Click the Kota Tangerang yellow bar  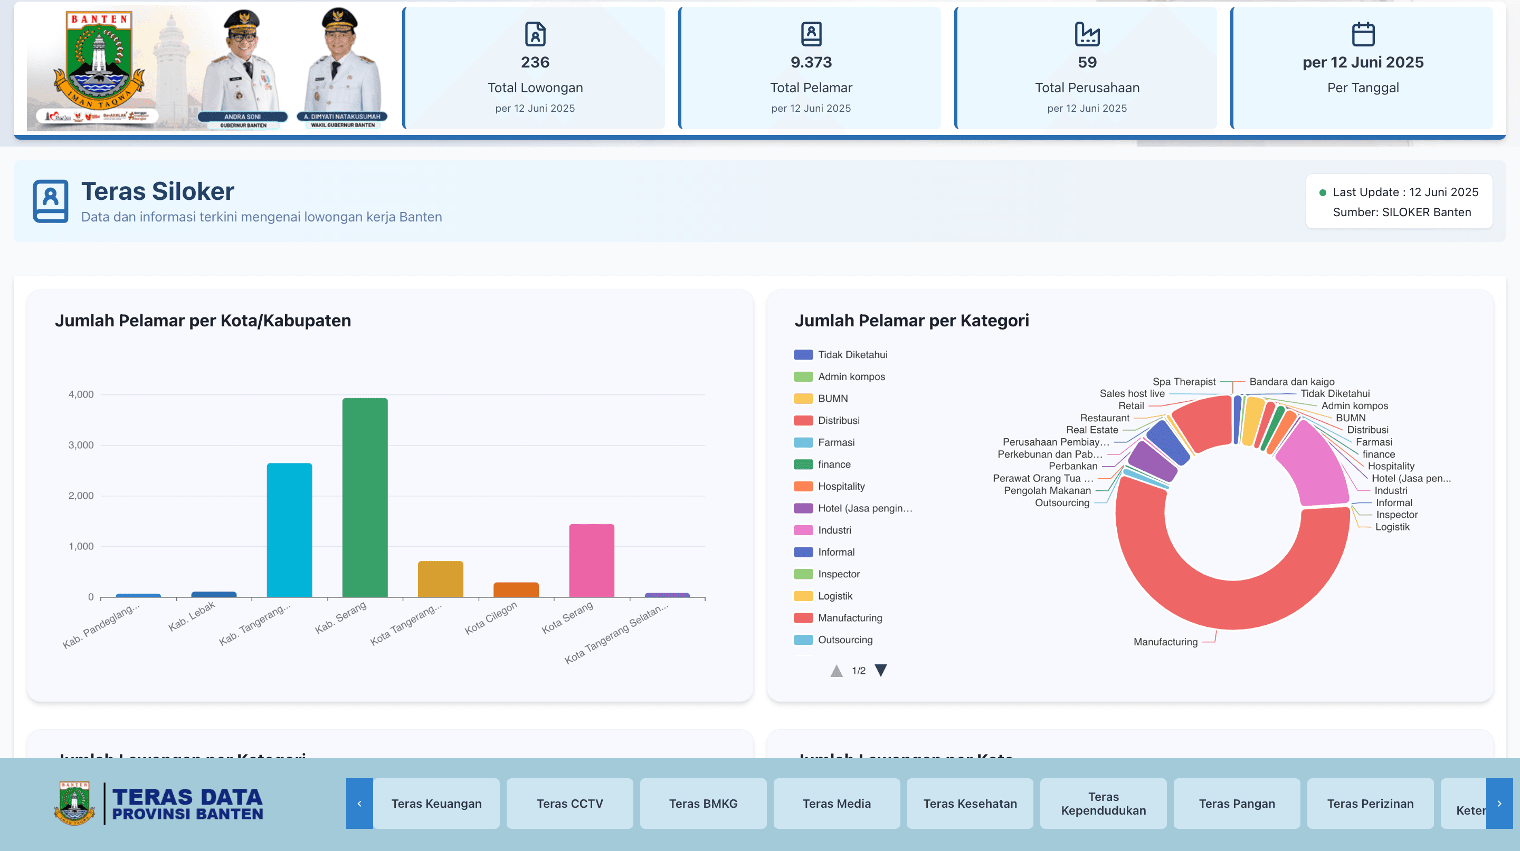click(x=440, y=579)
